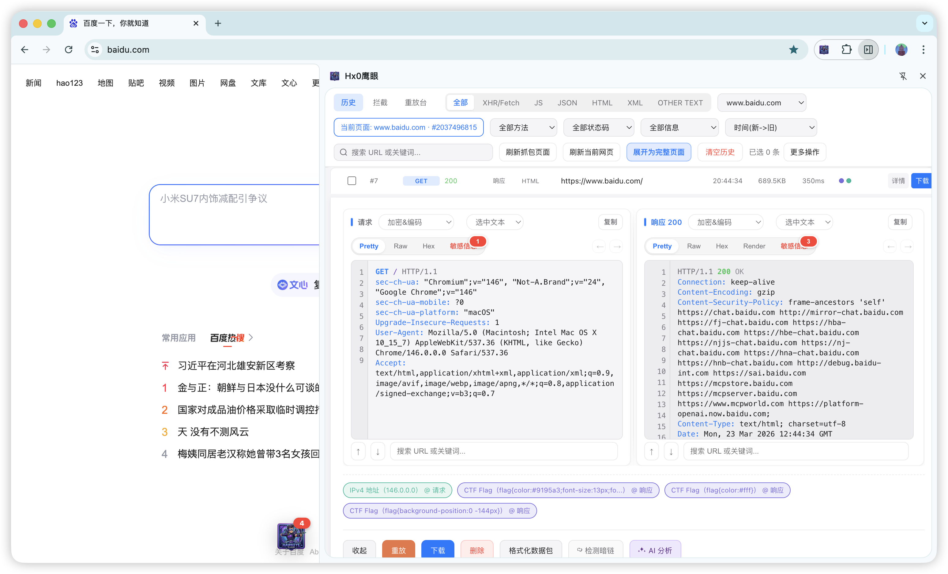Screen dimensions: 948x574
Task: Unpin the Hx0鹰眼 side panel
Action: click(x=903, y=76)
